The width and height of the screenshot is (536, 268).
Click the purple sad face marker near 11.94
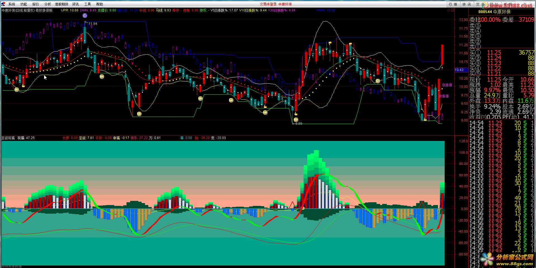pos(85,16)
